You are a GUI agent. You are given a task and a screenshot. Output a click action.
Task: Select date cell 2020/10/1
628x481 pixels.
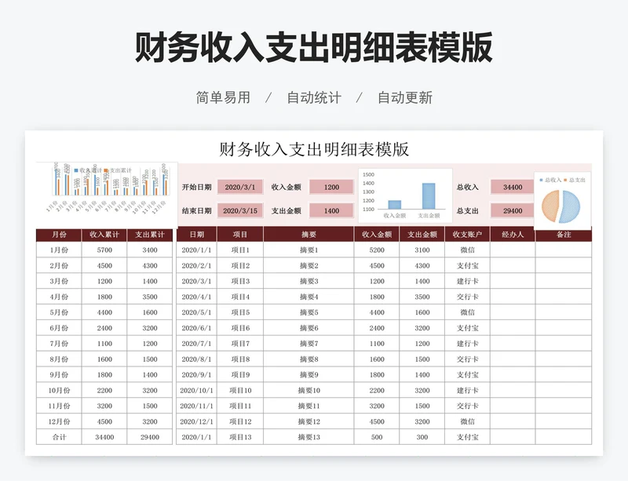click(x=197, y=391)
